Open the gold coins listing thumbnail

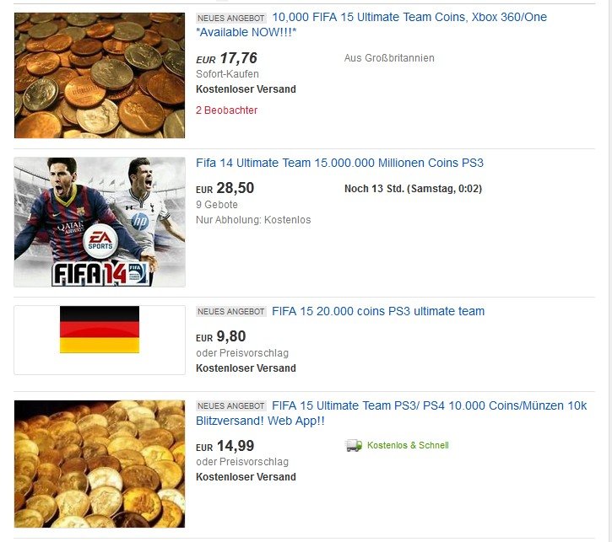pyautogui.click(x=100, y=464)
